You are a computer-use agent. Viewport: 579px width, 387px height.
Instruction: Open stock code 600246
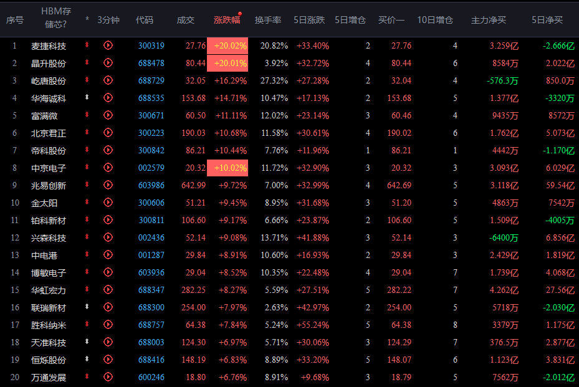click(x=151, y=378)
